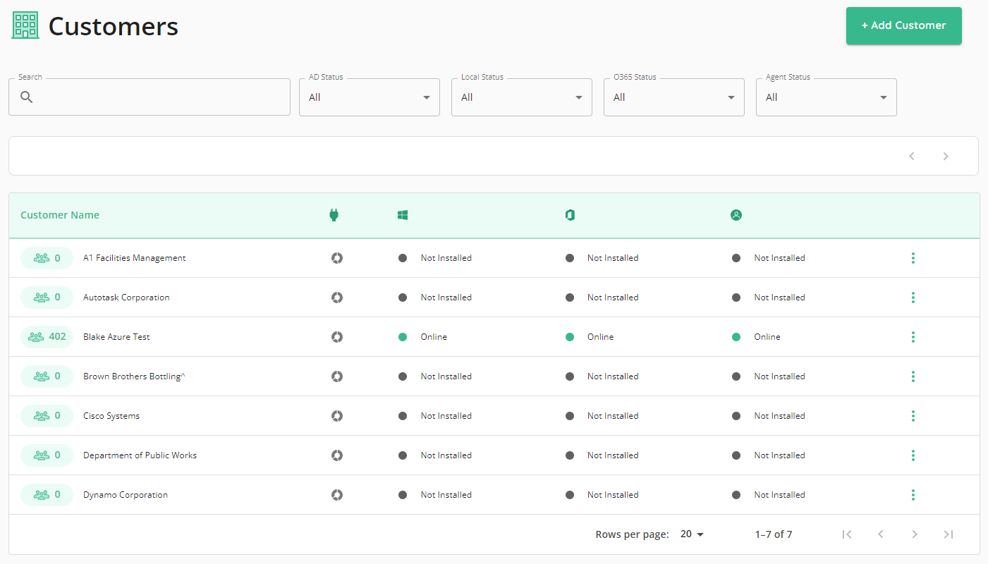Expand the Agent Status filter dropdown

click(826, 97)
